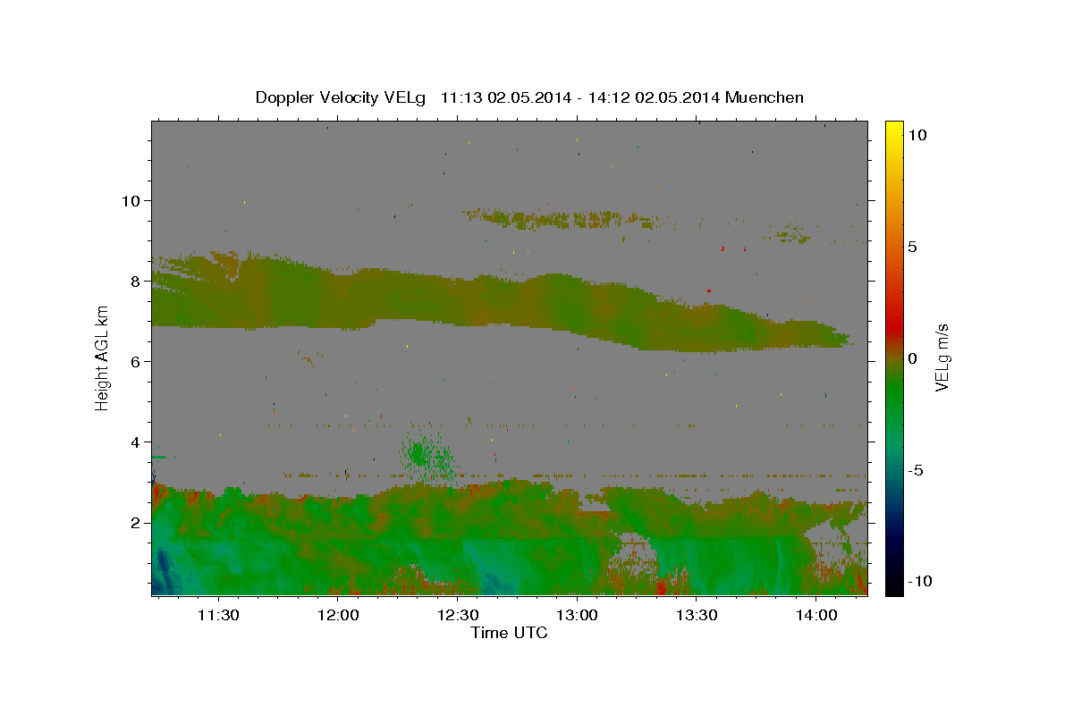Click the '12:30' time tick label

coord(458,615)
